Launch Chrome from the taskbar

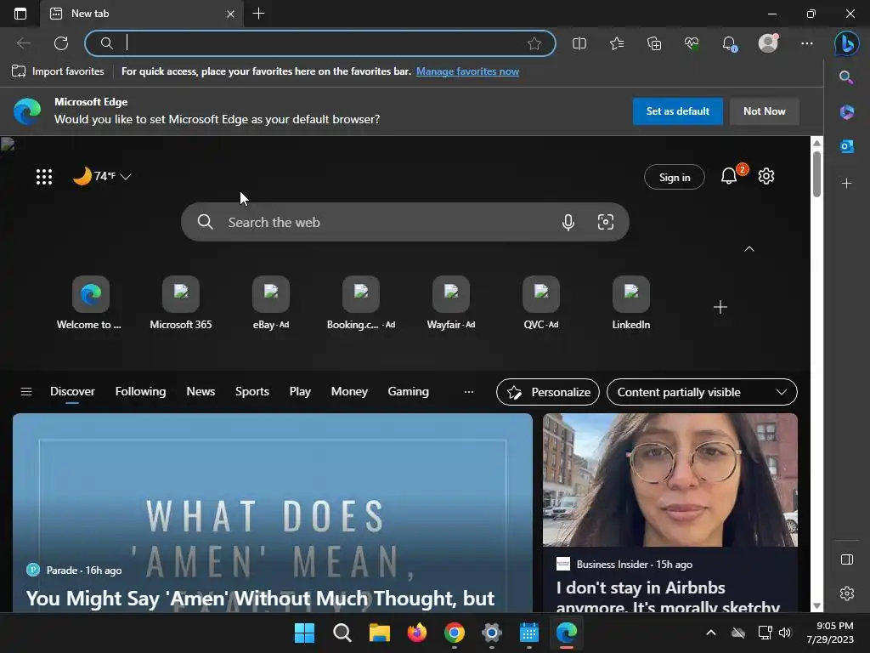[455, 633]
